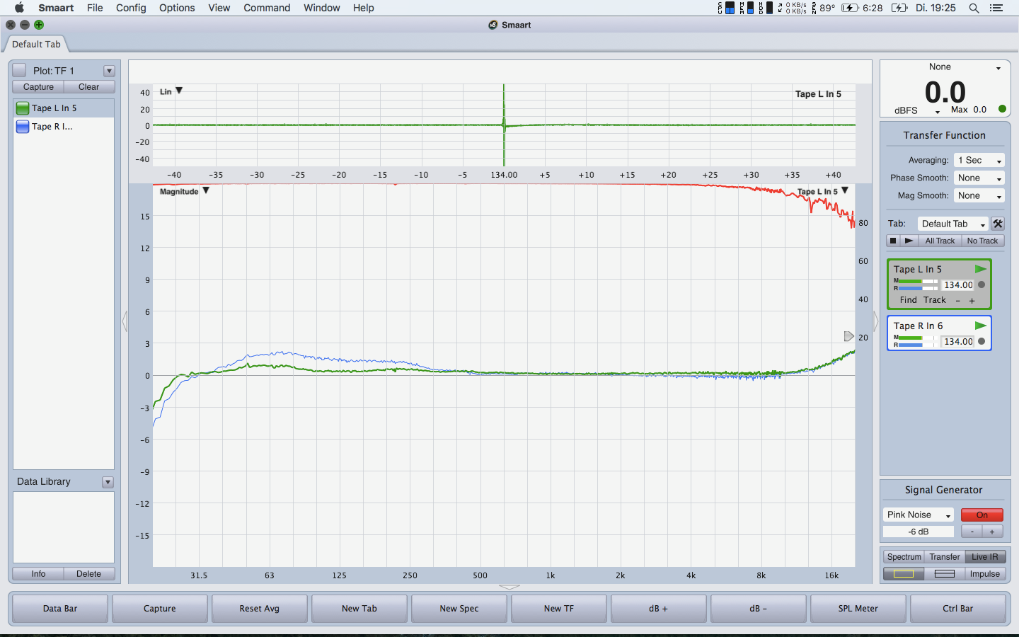1019x637 pixels.
Task: Select single plot view layout icon
Action: [x=904, y=574]
